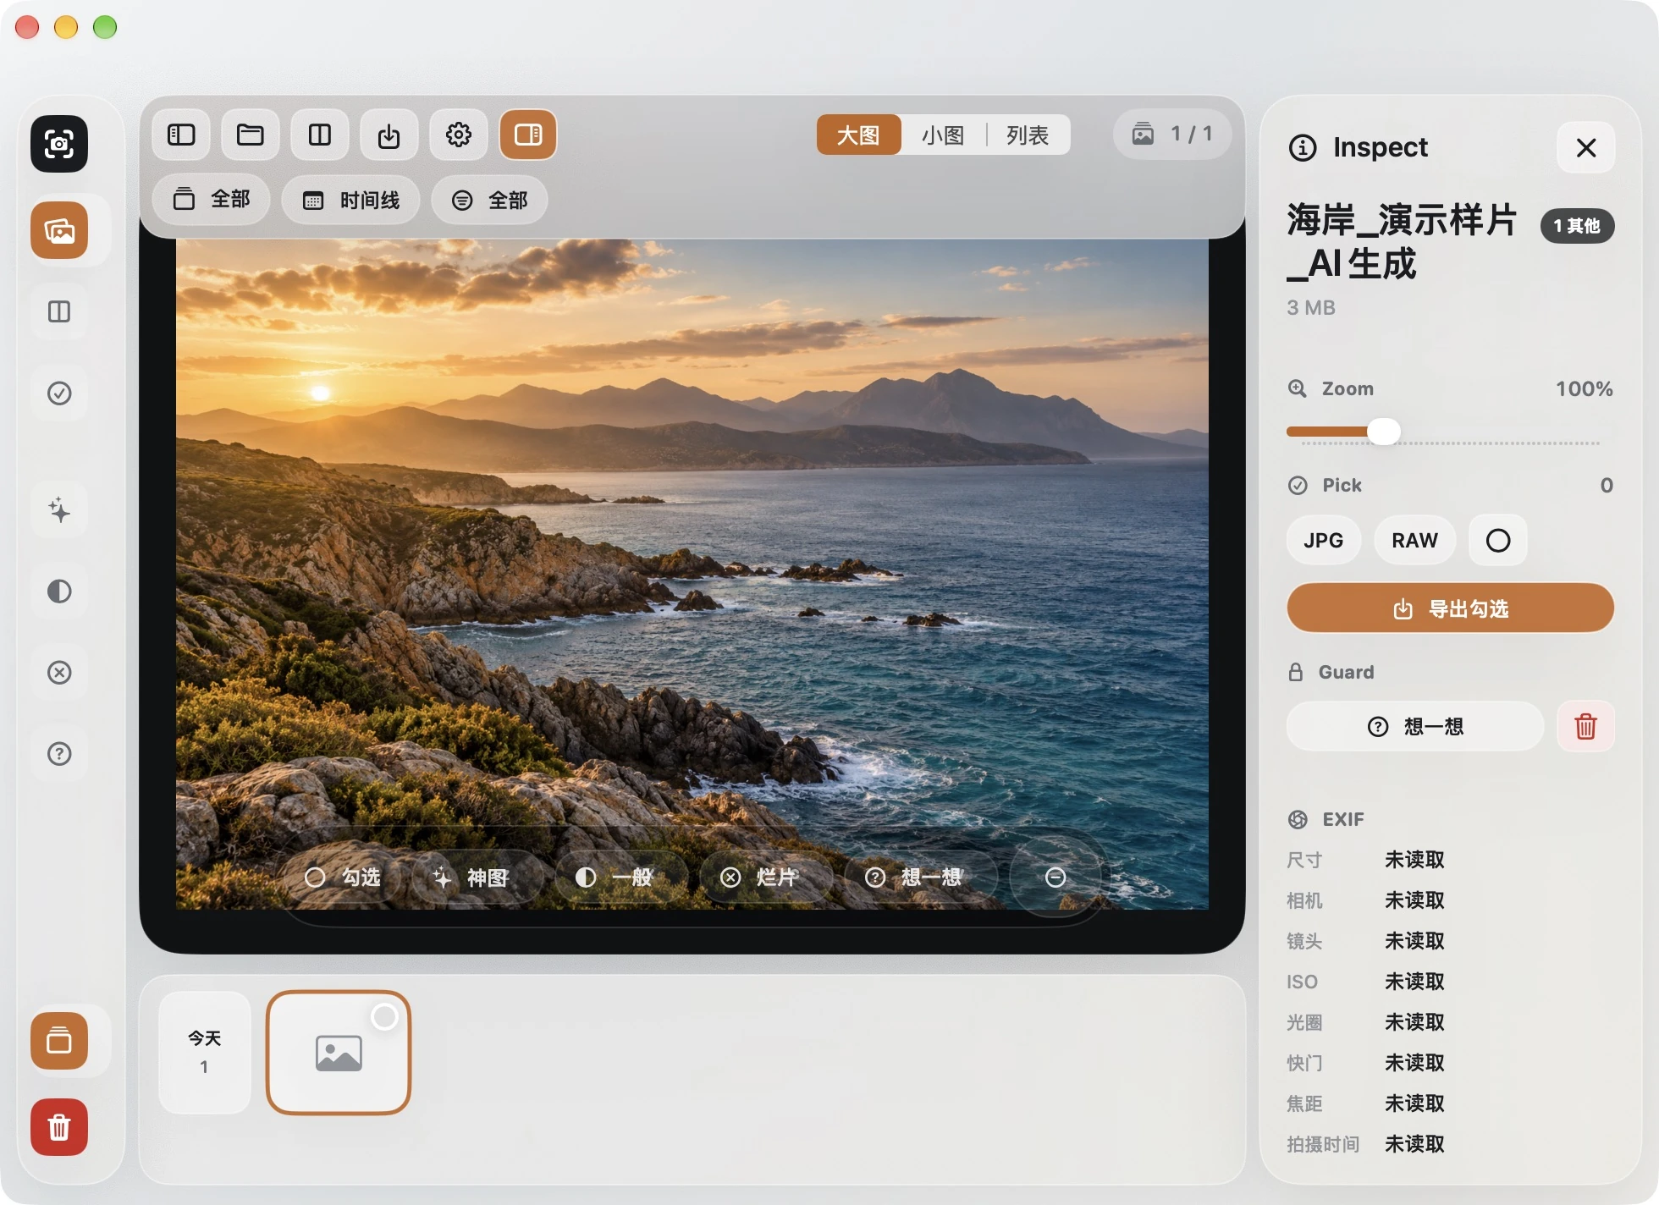Click the ISO 未读取 value
This screenshot has width=1659, height=1205.
coord(1414,982)
